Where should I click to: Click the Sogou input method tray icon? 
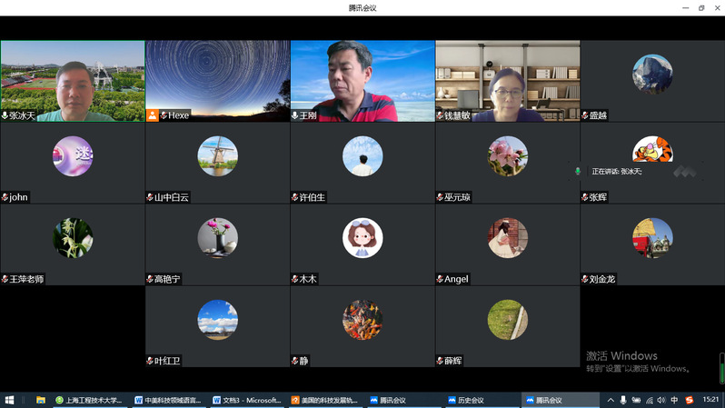(x=689, y=400)
